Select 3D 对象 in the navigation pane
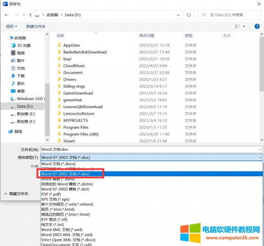 coord(23,45)
